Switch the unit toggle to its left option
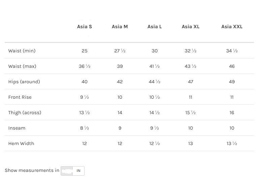The height and width of the screenshot is (182, 261). click(x=67, y=171)
